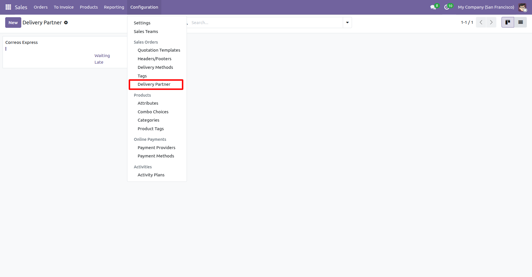Go to the previous page arrow
532x277 pixels.
481,22
